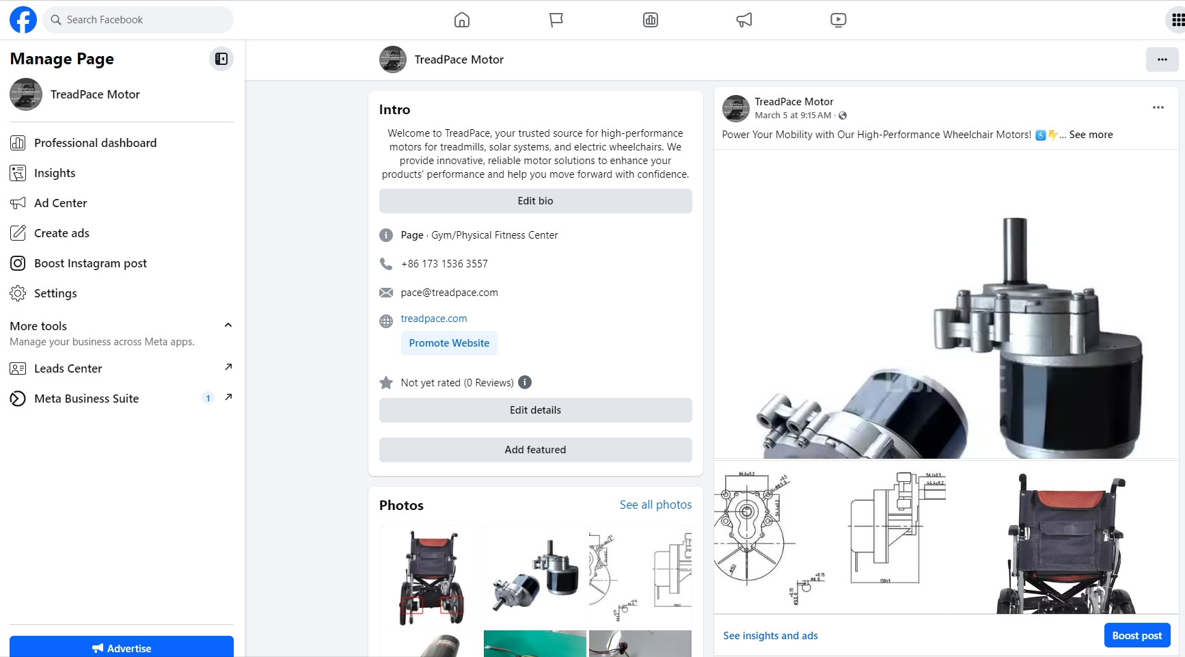Click the Boost post button
The width and height of the screenshot is (1185, 657).
click(x=1136, y=635)
